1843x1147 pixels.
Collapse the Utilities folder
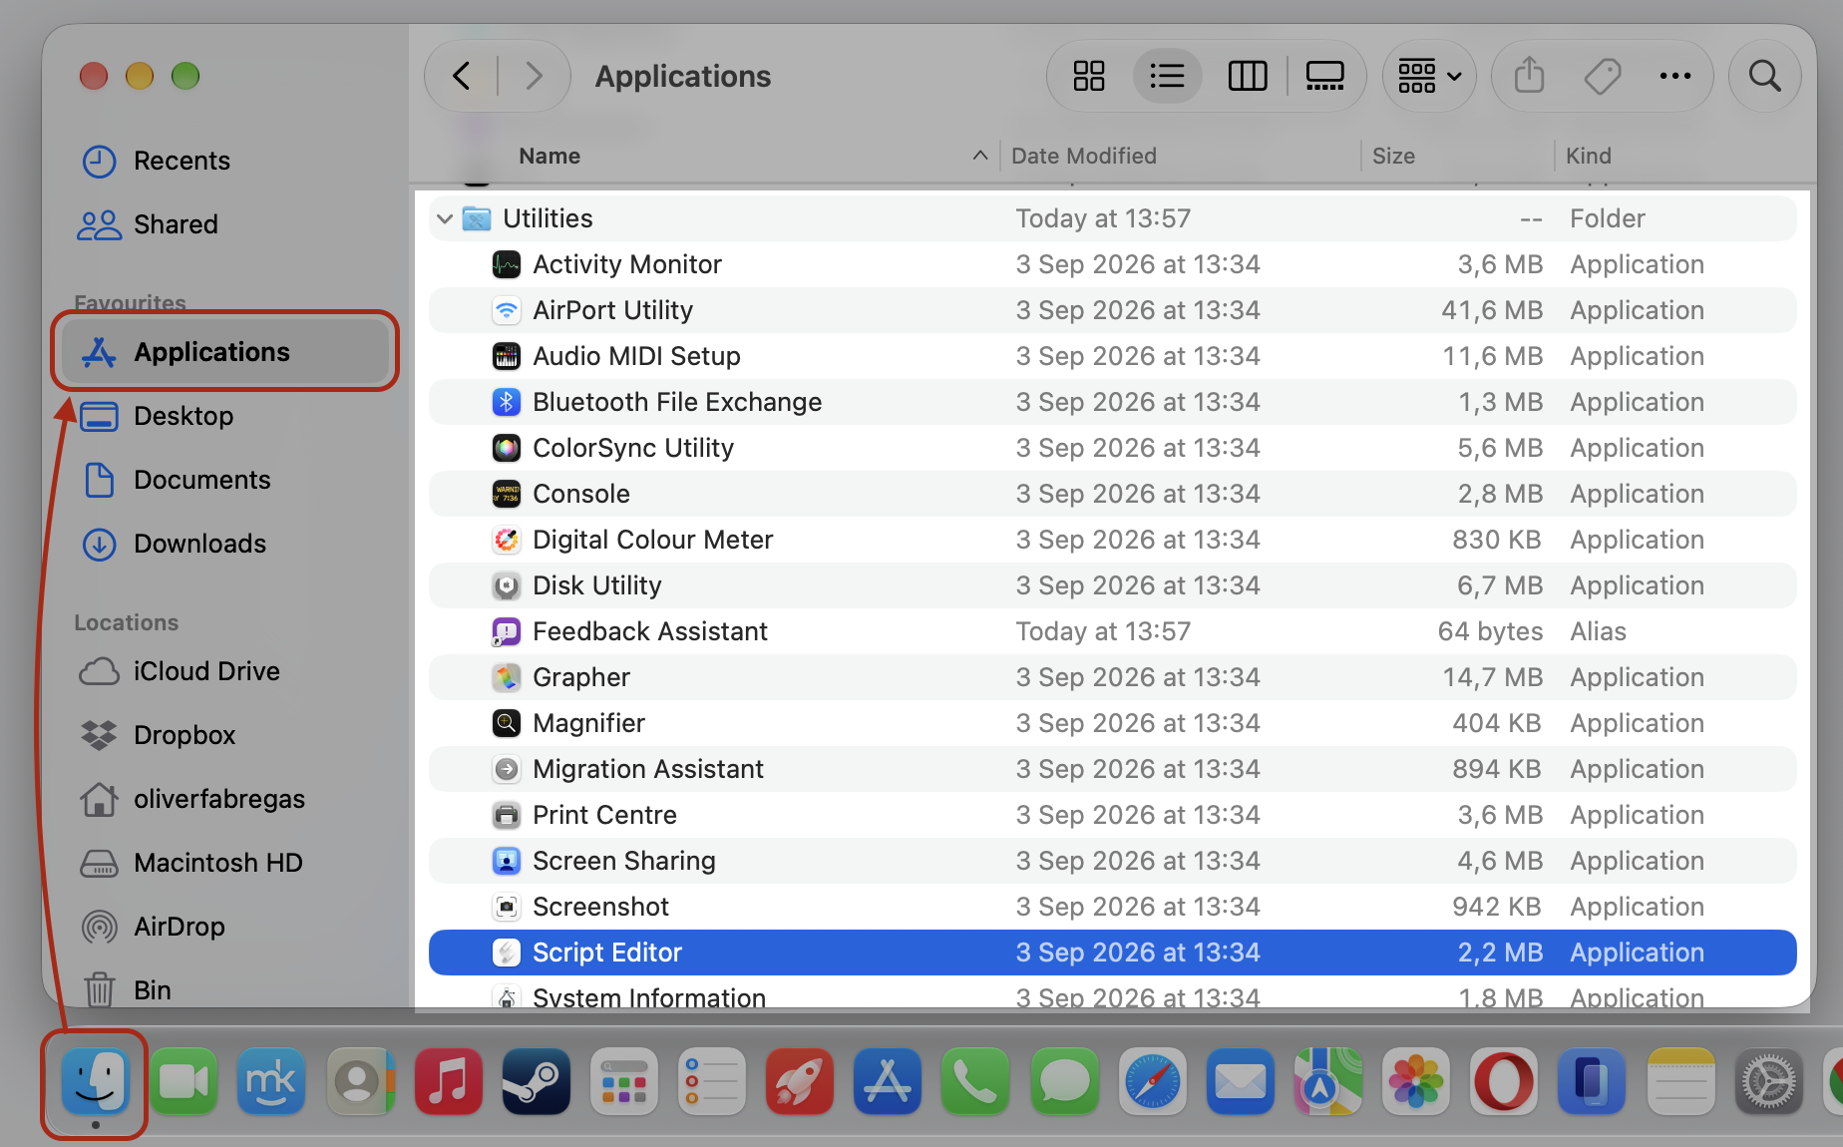coord(445,218)
